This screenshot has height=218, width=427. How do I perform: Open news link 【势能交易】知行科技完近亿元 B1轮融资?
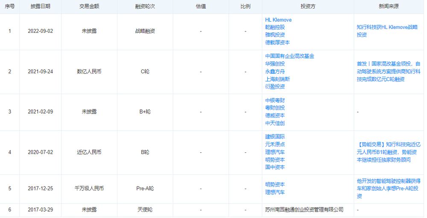coord(389,152)
